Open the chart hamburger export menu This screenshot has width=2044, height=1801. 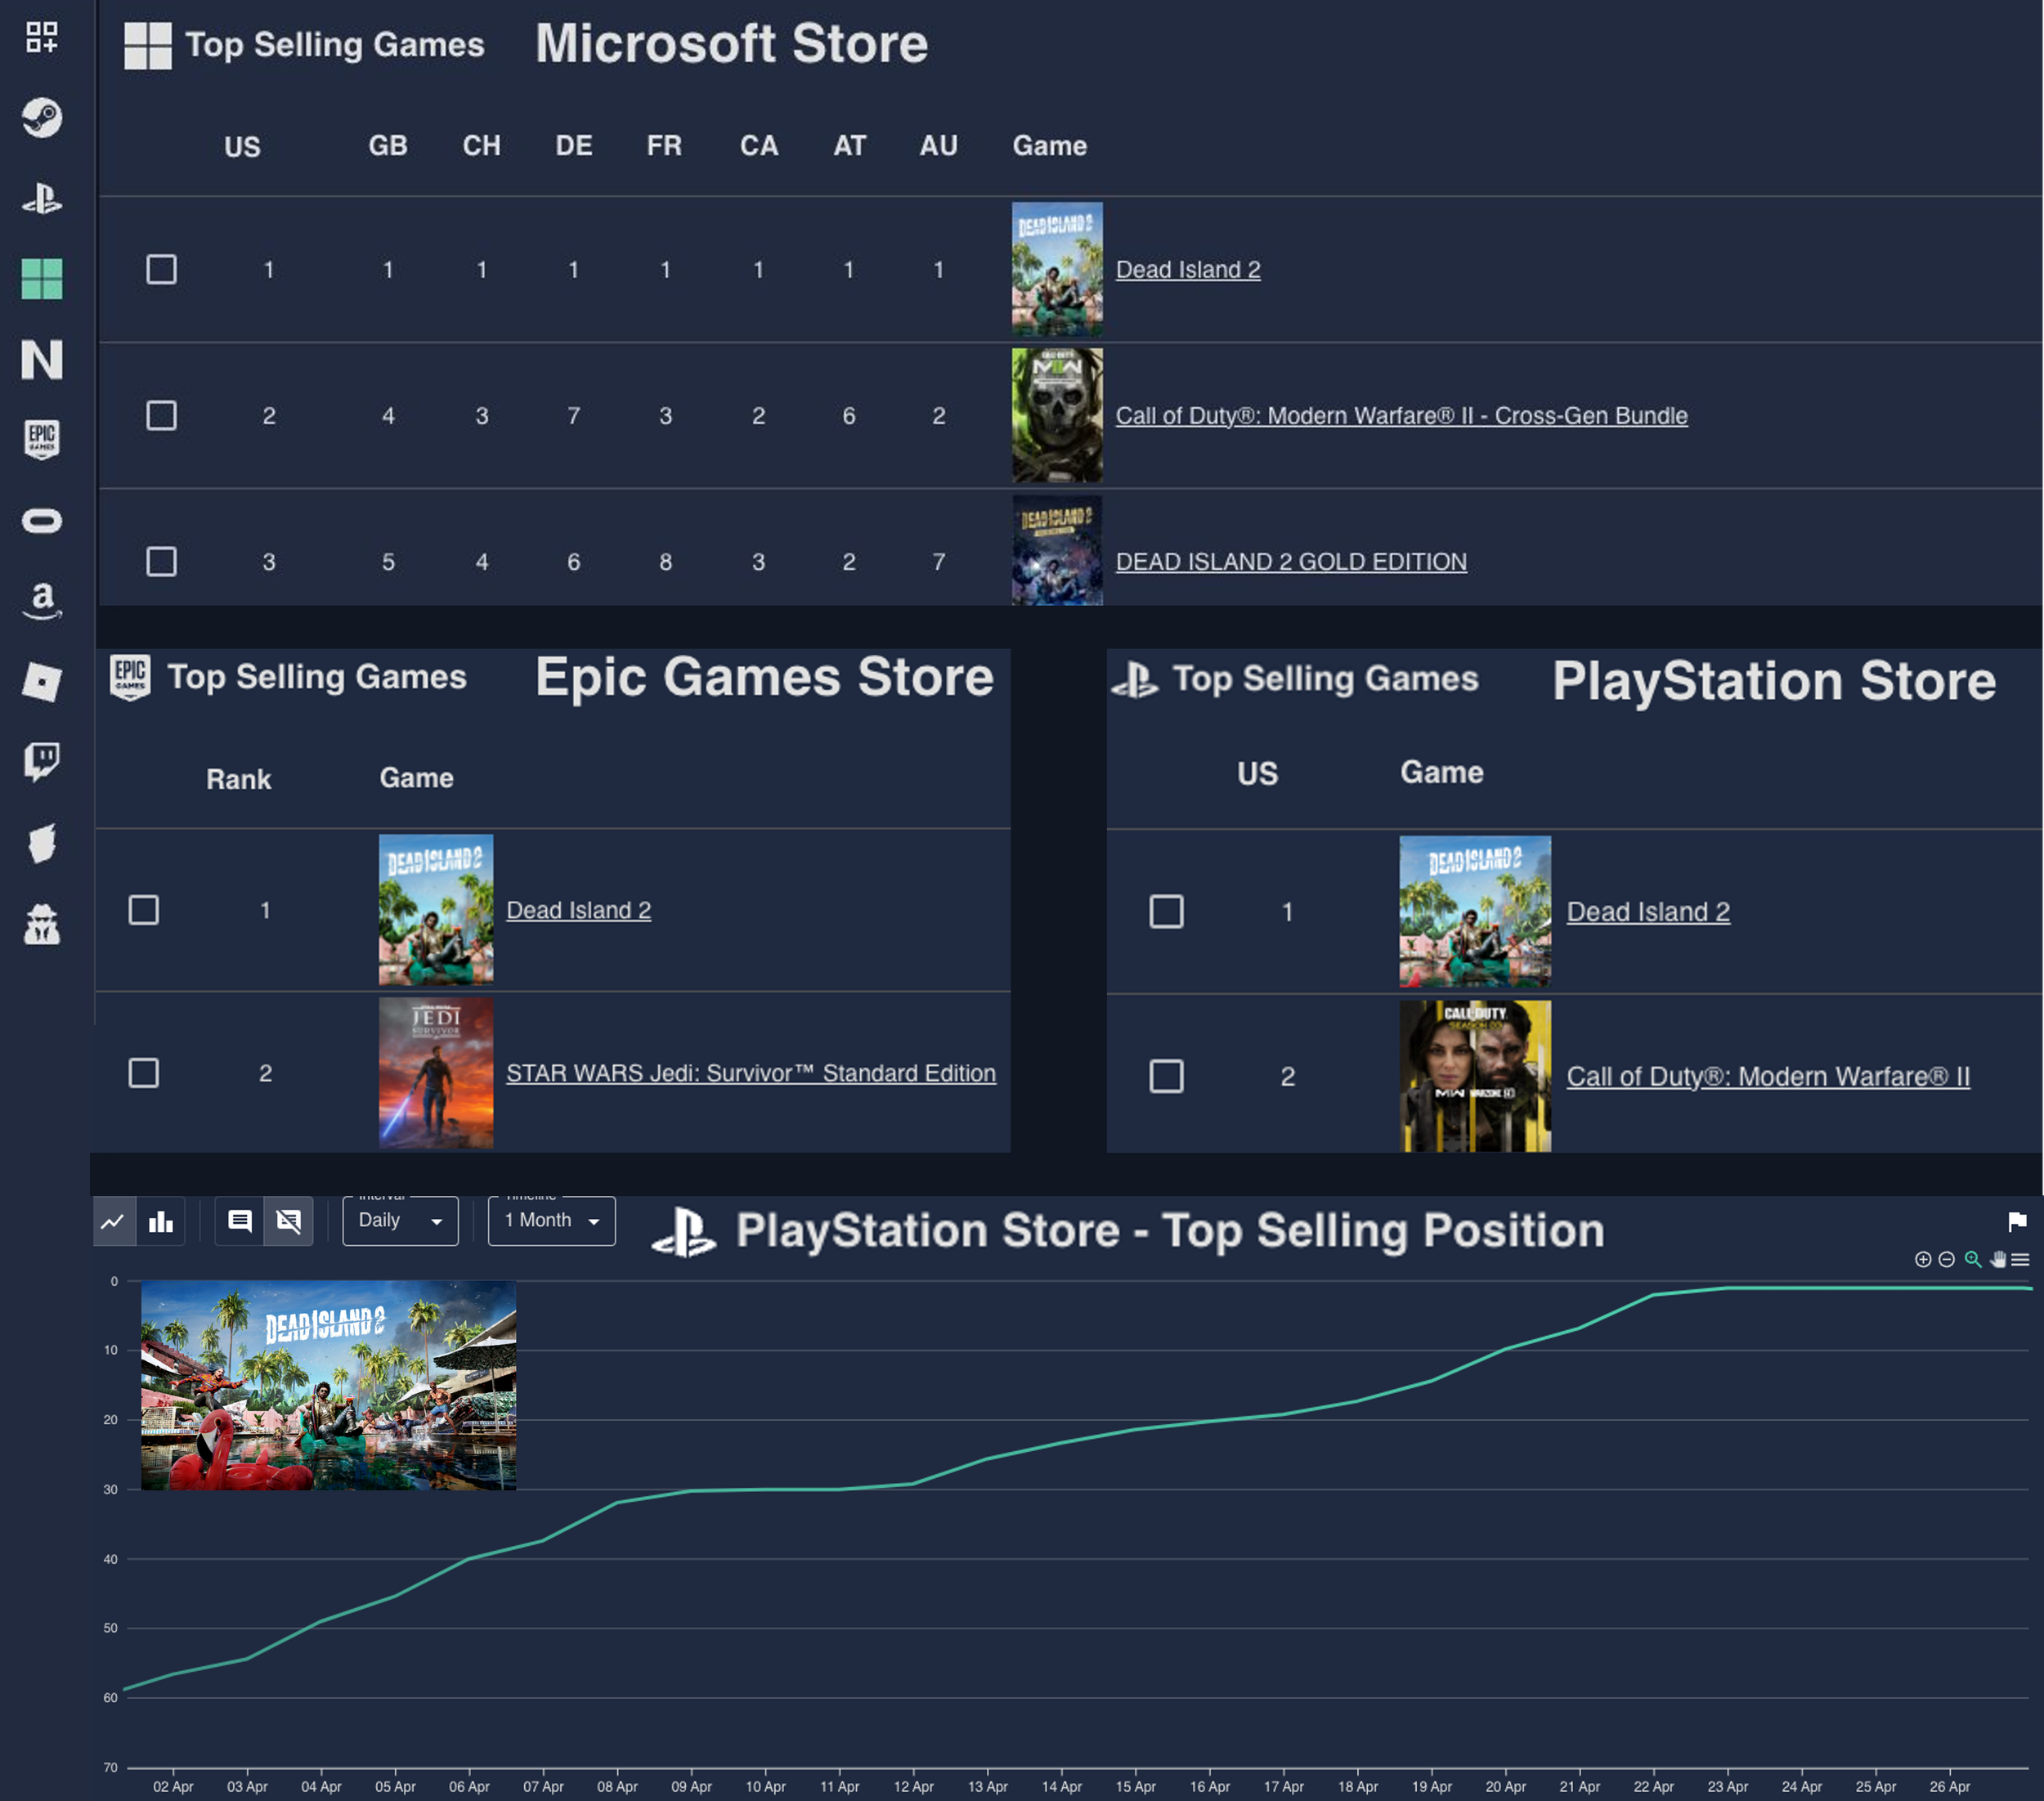coord(2020,1259)
